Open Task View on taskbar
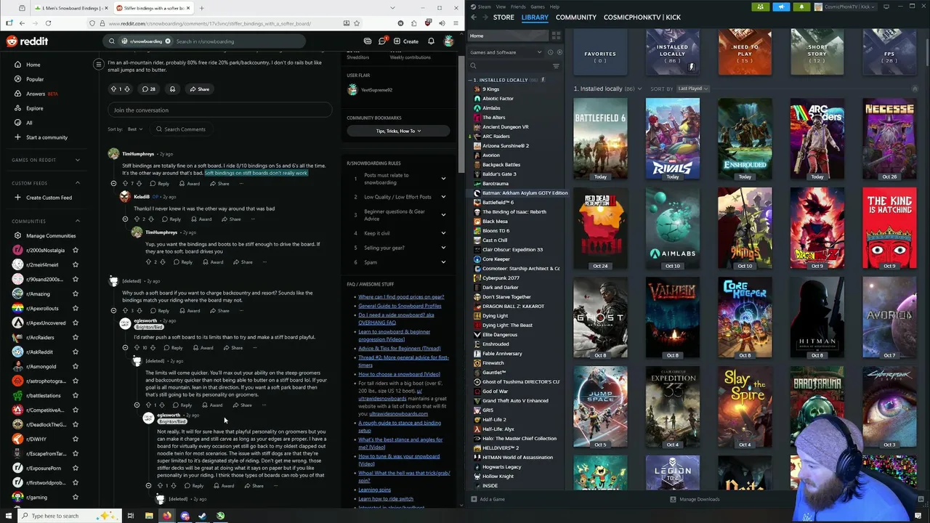Viewport: 930px width, 523px height. click(x=131, y=516)
